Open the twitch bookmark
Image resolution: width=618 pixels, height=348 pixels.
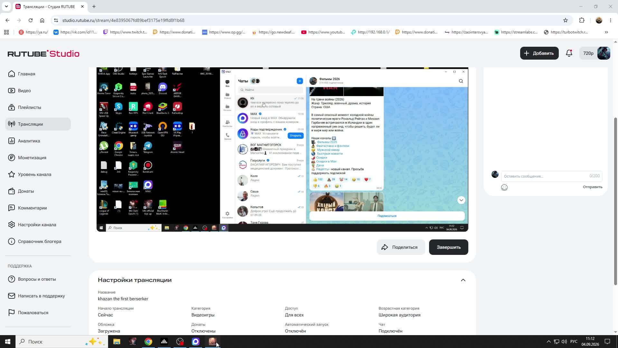click(125, 32)
